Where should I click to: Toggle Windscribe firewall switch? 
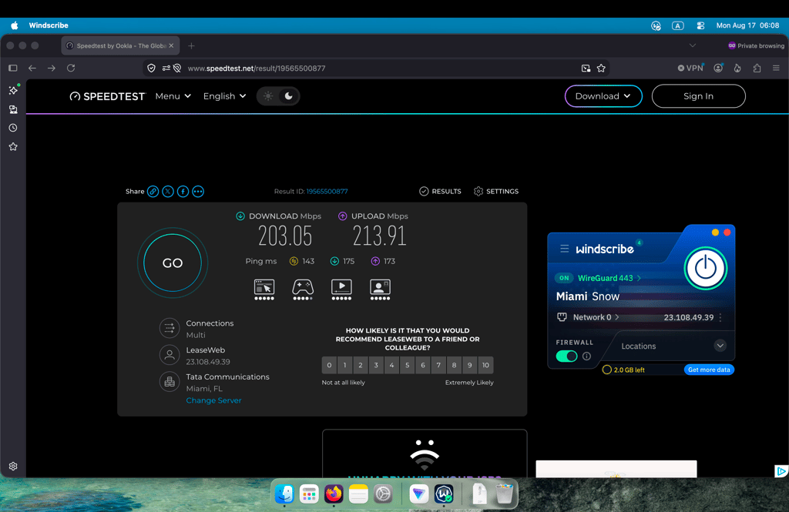tap(566, 356)
